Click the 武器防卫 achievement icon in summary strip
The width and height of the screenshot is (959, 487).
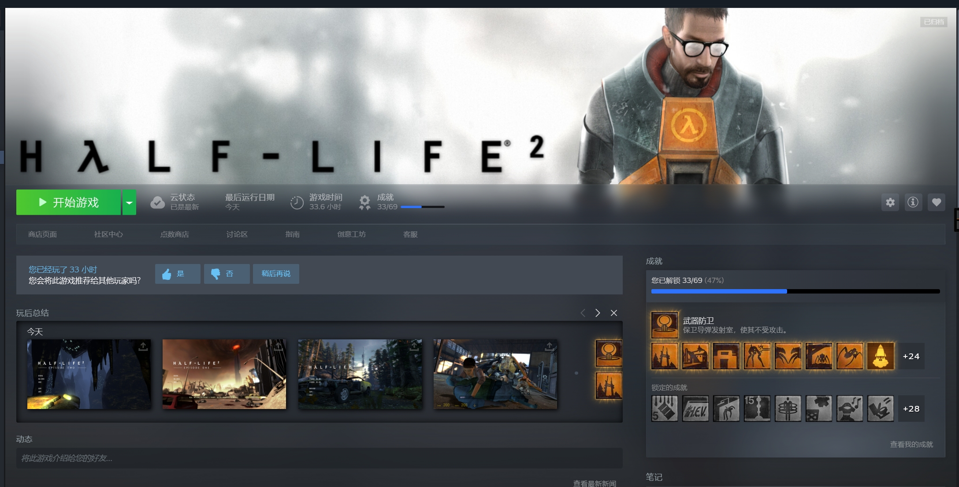coord(609,353)
